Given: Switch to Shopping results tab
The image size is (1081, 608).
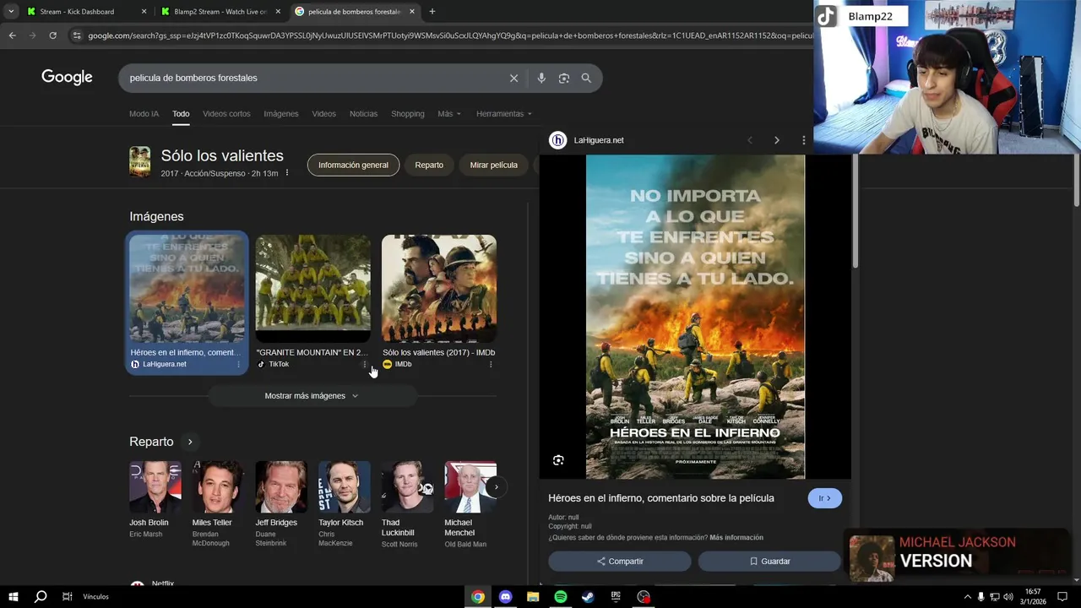Looking at the screenshot, I should (x=407, y=114).
